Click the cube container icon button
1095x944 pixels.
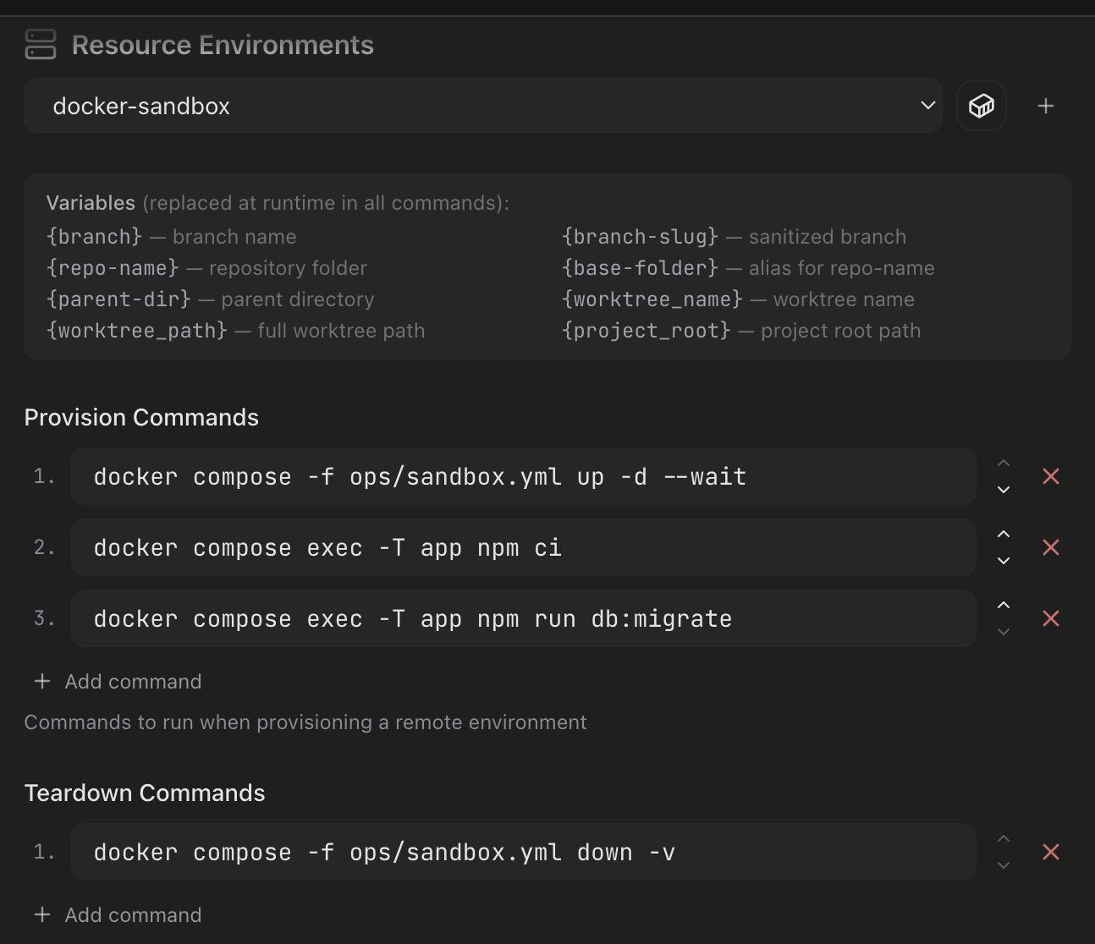point(982,106)
